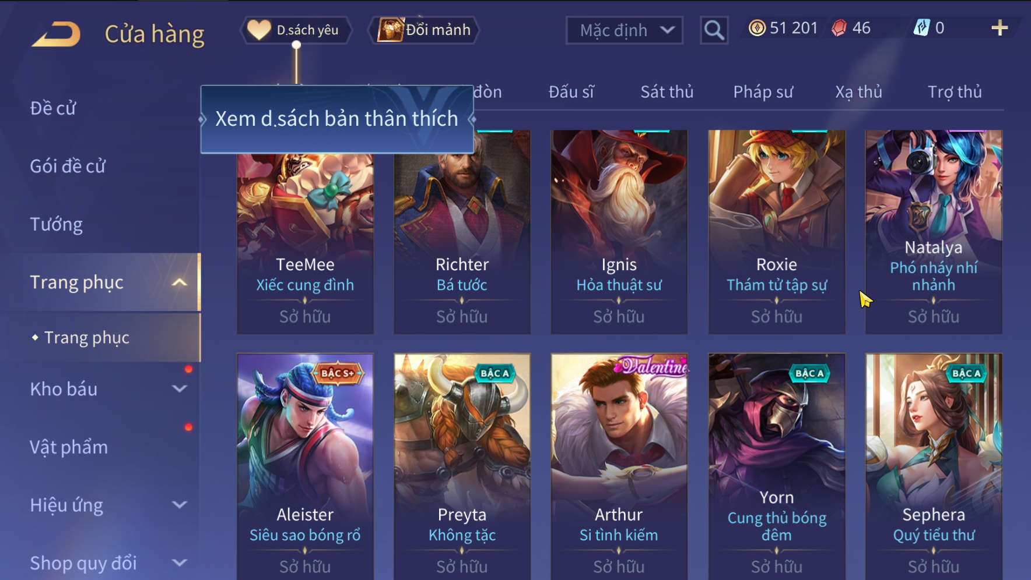
Task: Click the red ruby gem icon
Action: 839,28
